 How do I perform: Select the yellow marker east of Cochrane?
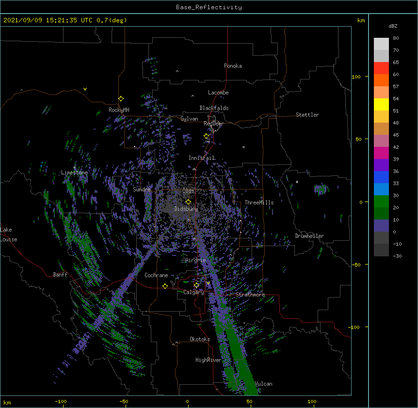click(165, 286)
